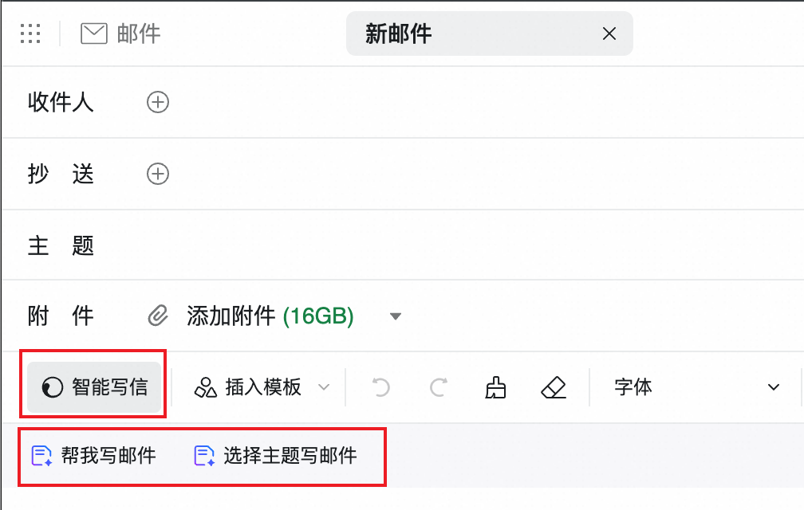Close the 新邮件 tab

pos(609,33)
